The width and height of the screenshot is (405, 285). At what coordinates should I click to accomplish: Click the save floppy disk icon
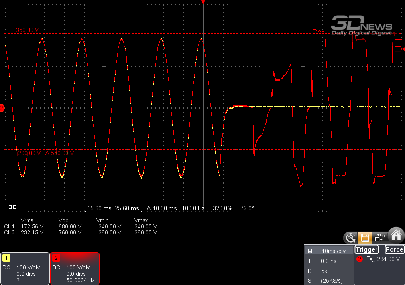(x=364, y=238)
